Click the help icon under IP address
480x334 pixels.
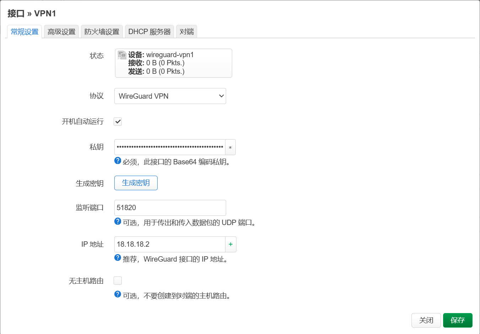(x=118, y=258)
